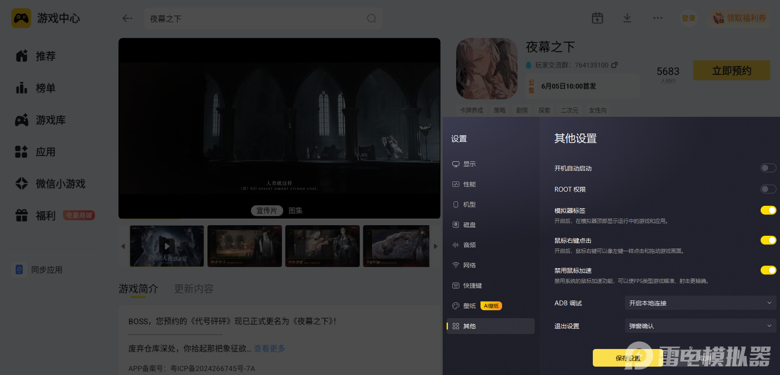
Task: Disable the 禁用鼠标加速 toggle
Action: (x=768, y=270)
